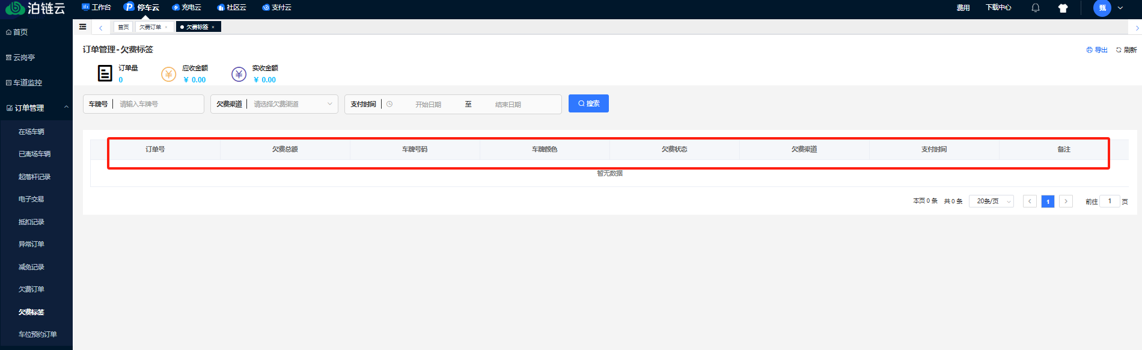Viewport: 1142px width, 350px height.
Task: Close the 欠费标签 tab
Action: click(213, 27)
